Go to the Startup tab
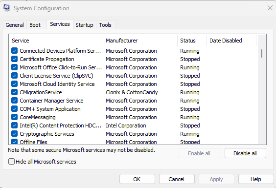This screenshot has height=188, width=276. [x=84, y=25]
